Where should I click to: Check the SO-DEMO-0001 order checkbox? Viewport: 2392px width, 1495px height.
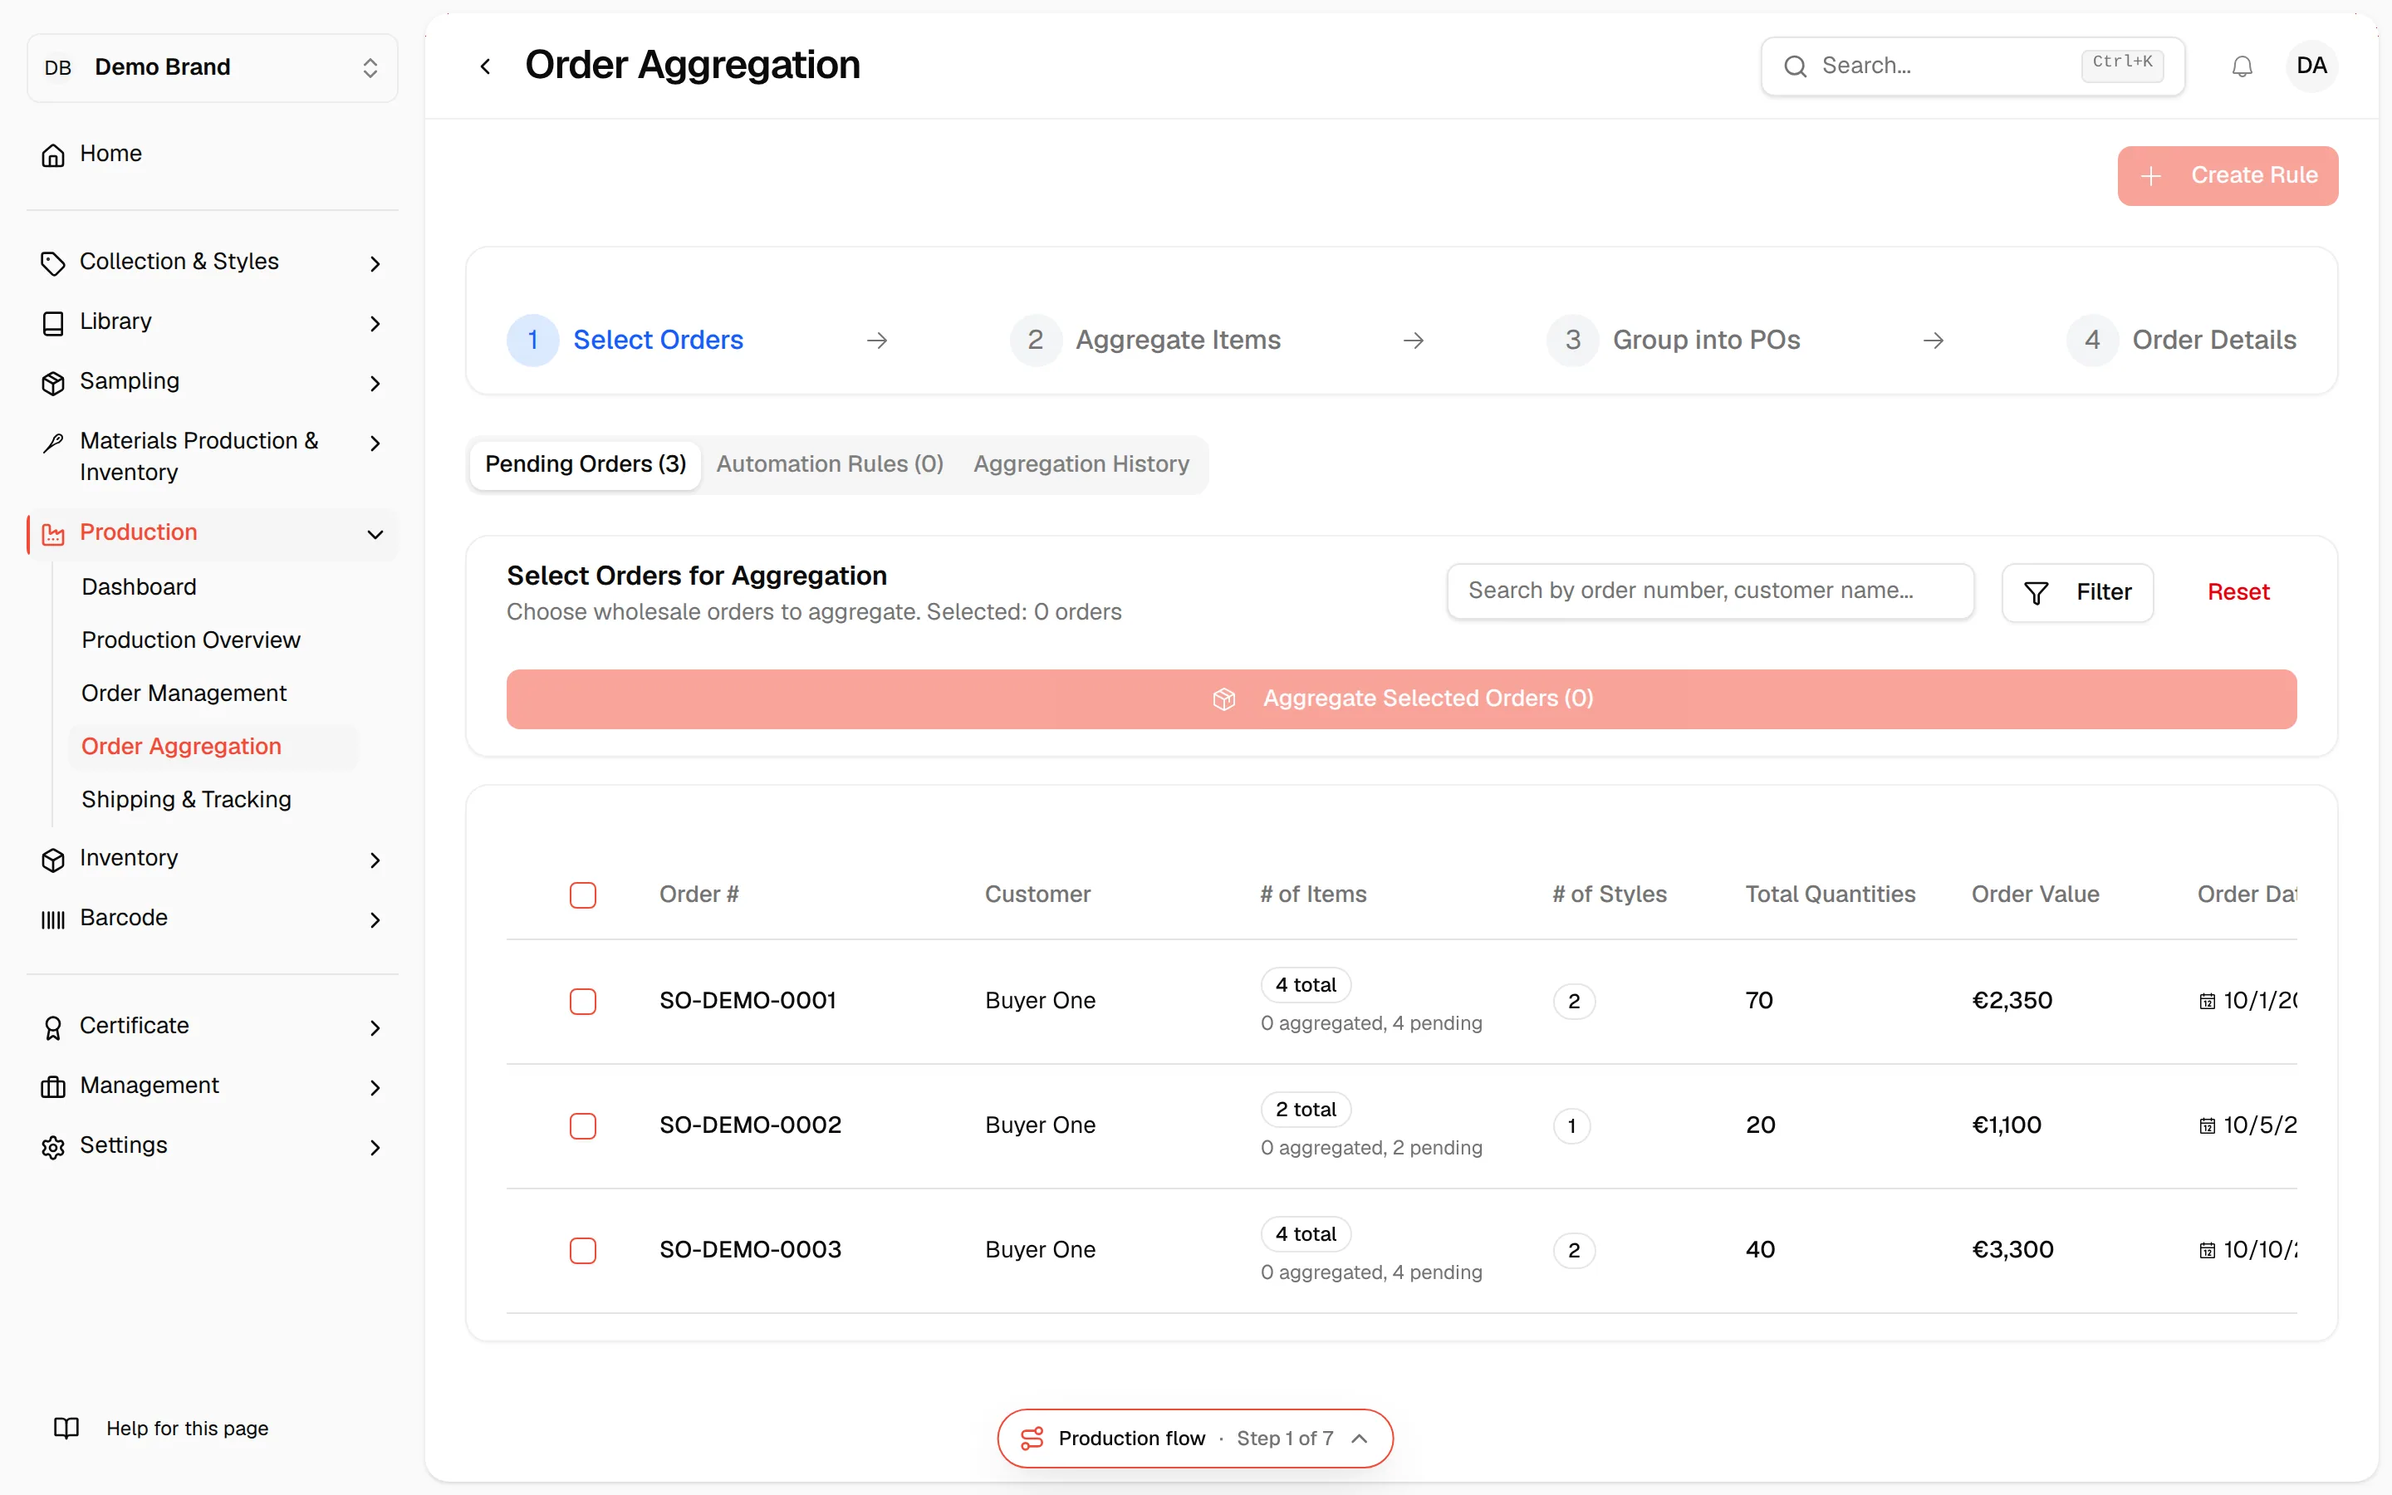[583, 1002]
